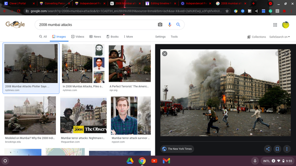Open a new browser tab
The height and width of the screenshot is (166, 296).
pos(253,3)
